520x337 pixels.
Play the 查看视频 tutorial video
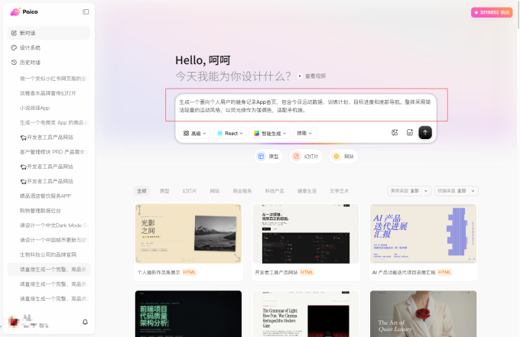click(311, 76)
